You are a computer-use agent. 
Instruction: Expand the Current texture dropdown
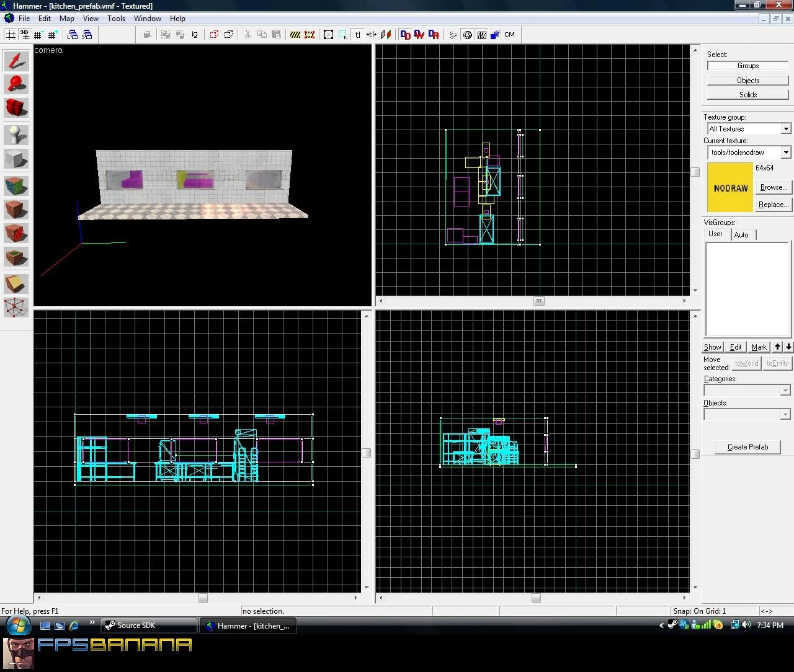749,153
